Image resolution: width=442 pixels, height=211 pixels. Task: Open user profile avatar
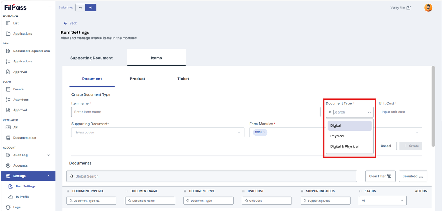428,8
